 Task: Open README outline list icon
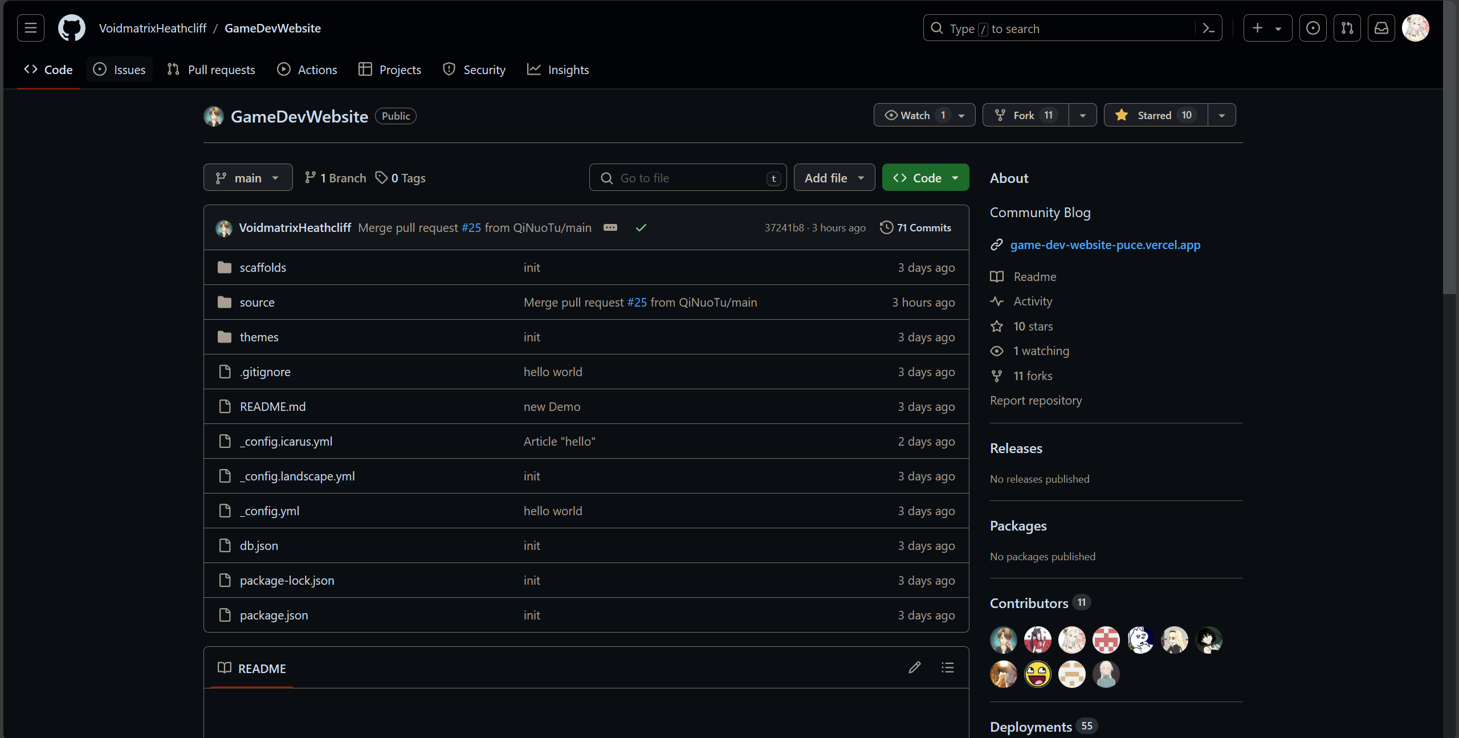tap(948, 667)
